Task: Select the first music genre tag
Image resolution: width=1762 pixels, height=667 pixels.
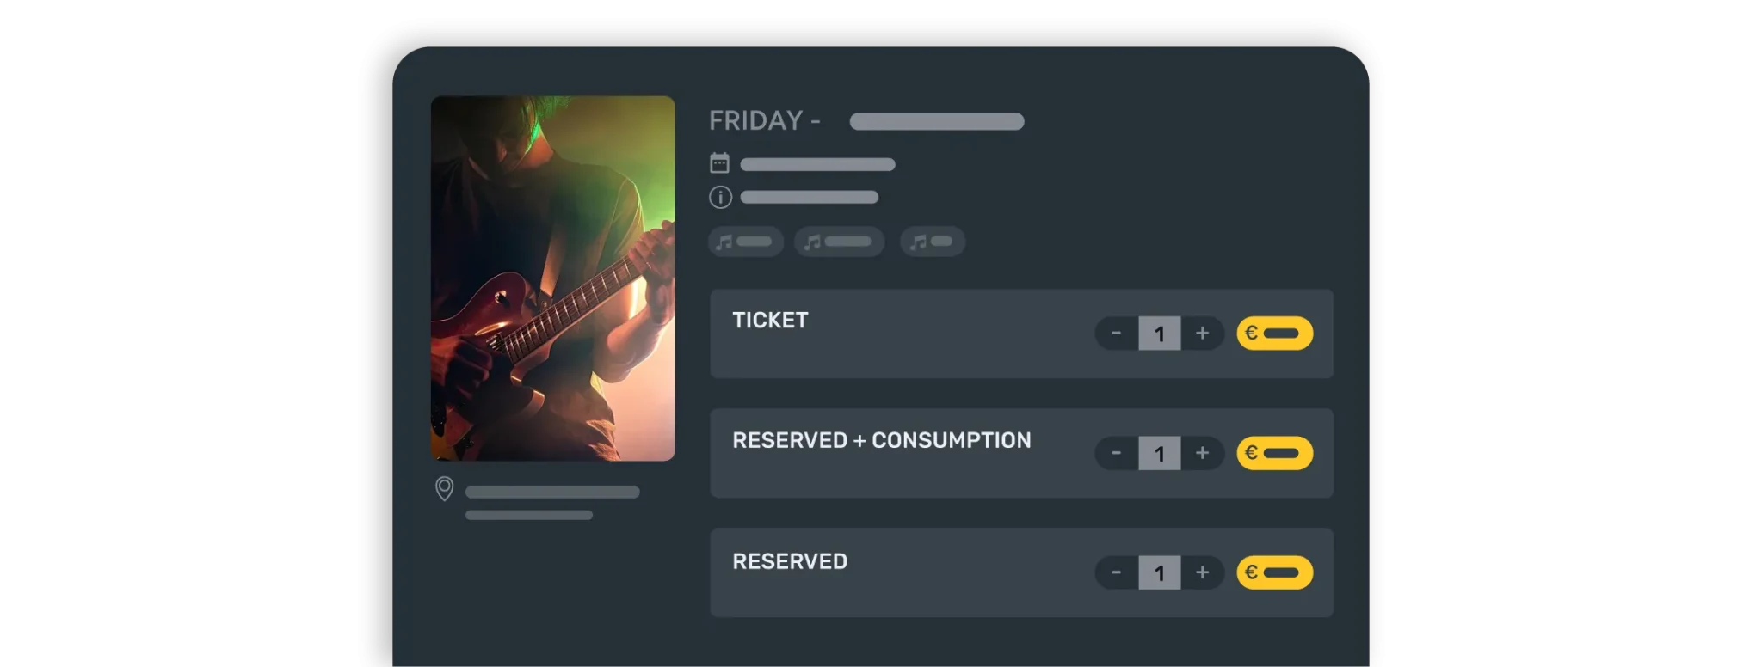Action: [745, 242]
